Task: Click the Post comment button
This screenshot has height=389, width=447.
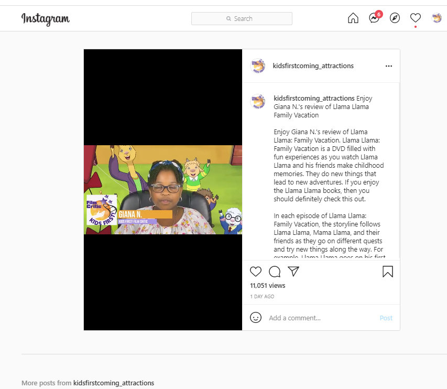Action: [386, 318]
